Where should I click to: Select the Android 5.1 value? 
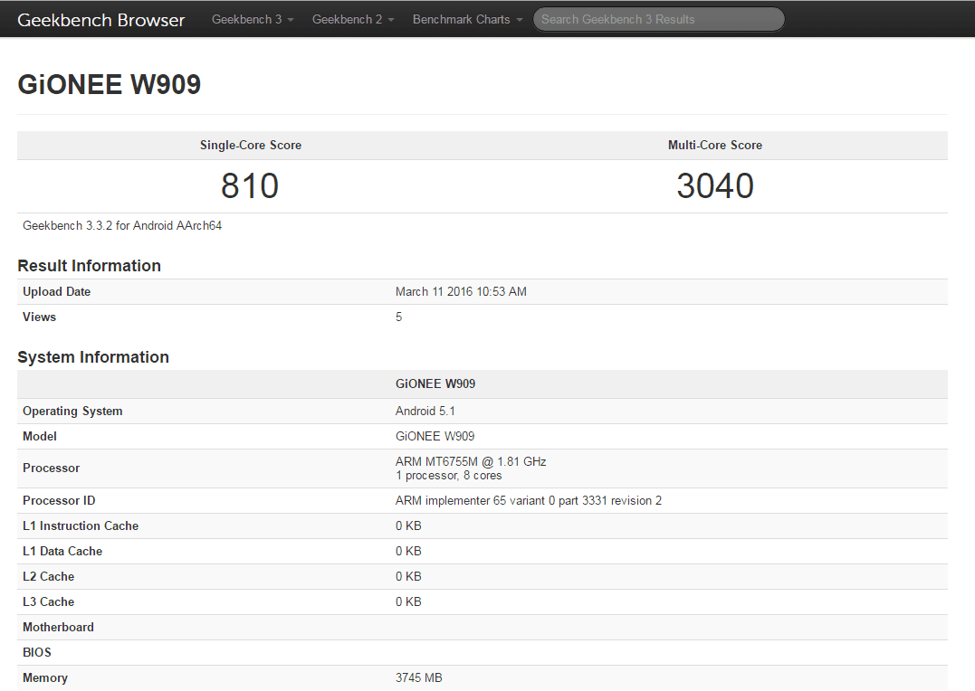point(425,411)
